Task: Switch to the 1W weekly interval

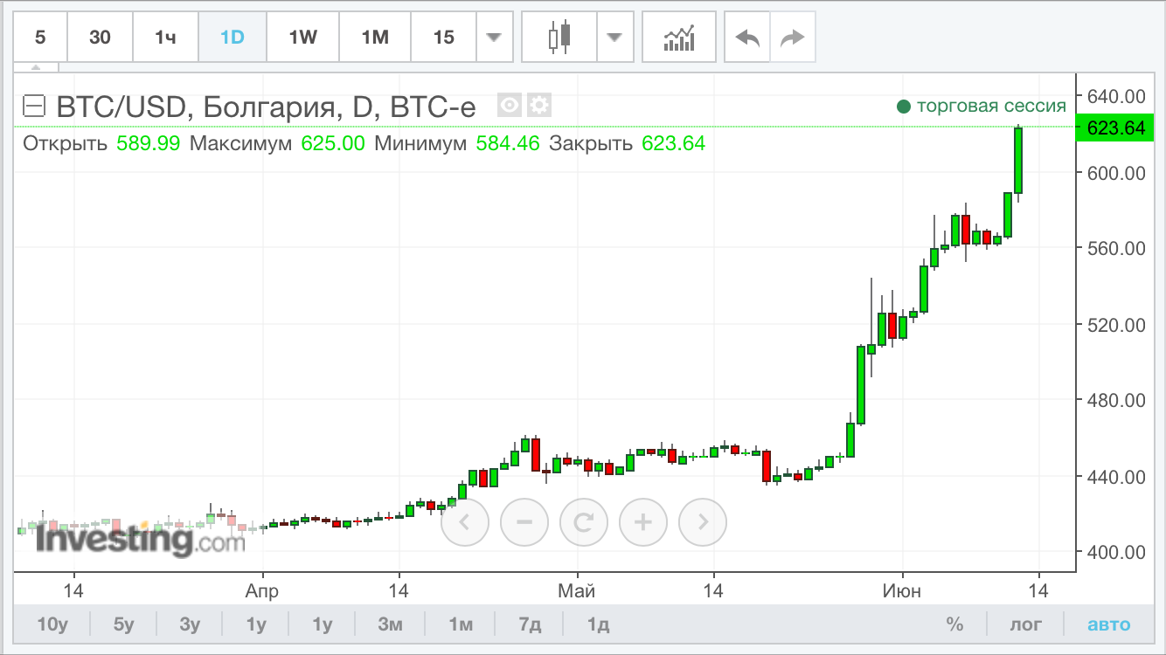Action: click(x=302, y=37)
